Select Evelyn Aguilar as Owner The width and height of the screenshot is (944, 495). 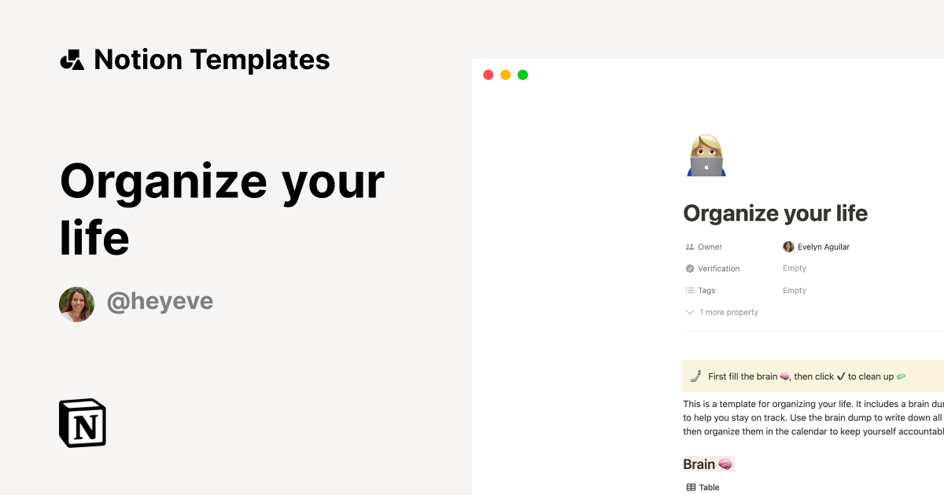click(817, 247)
